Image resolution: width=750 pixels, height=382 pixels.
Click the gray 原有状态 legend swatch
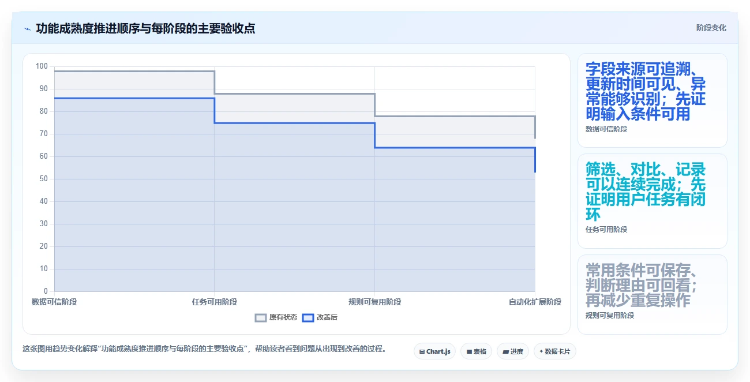261,317
